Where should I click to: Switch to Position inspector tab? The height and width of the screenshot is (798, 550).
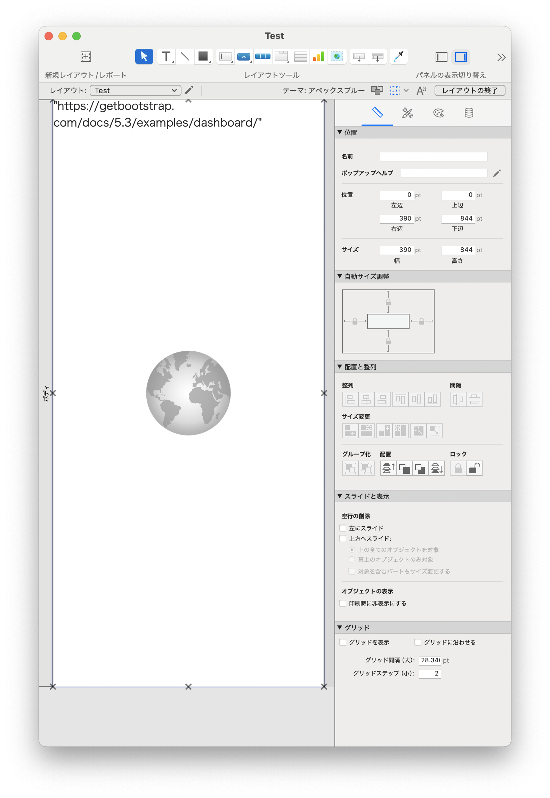tap(377, 113)
